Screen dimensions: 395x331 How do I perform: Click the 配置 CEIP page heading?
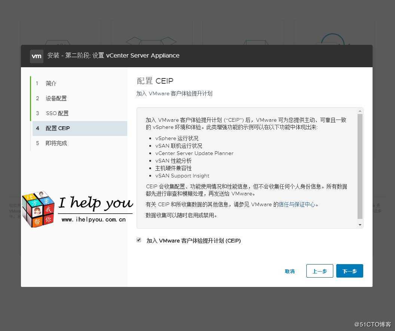[155, 81]
